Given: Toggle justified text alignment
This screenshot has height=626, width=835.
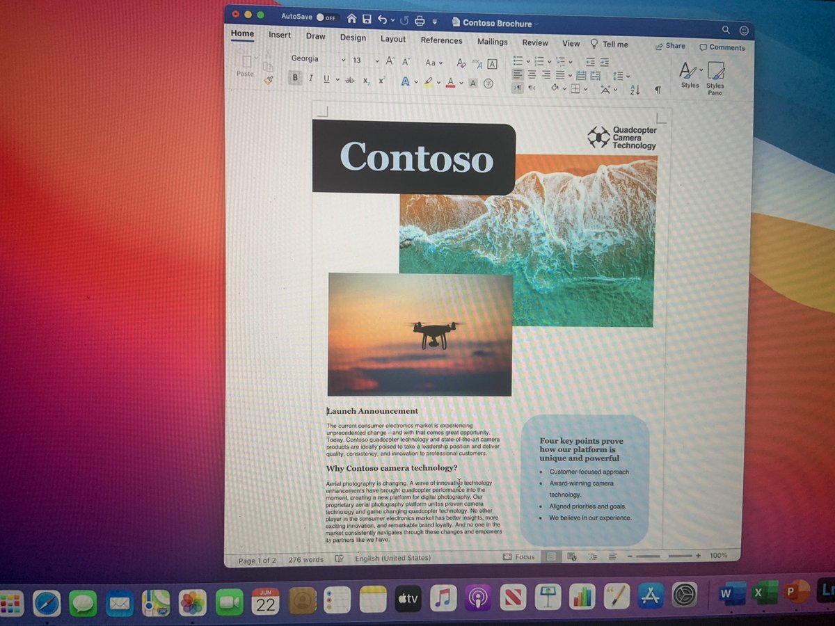Looking at the screenshot, I should (560, 75).
